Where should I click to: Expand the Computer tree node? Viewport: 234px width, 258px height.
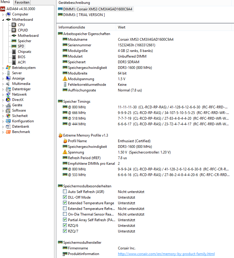pyautogui.click(x=3, y=15)
